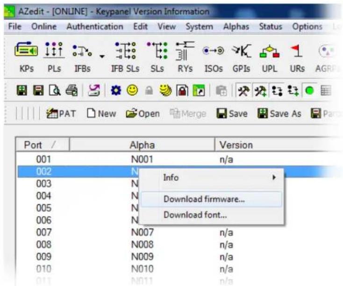343x286 pixels.
Task: Click the tools icon with green plus
Action: coord(261,90)
